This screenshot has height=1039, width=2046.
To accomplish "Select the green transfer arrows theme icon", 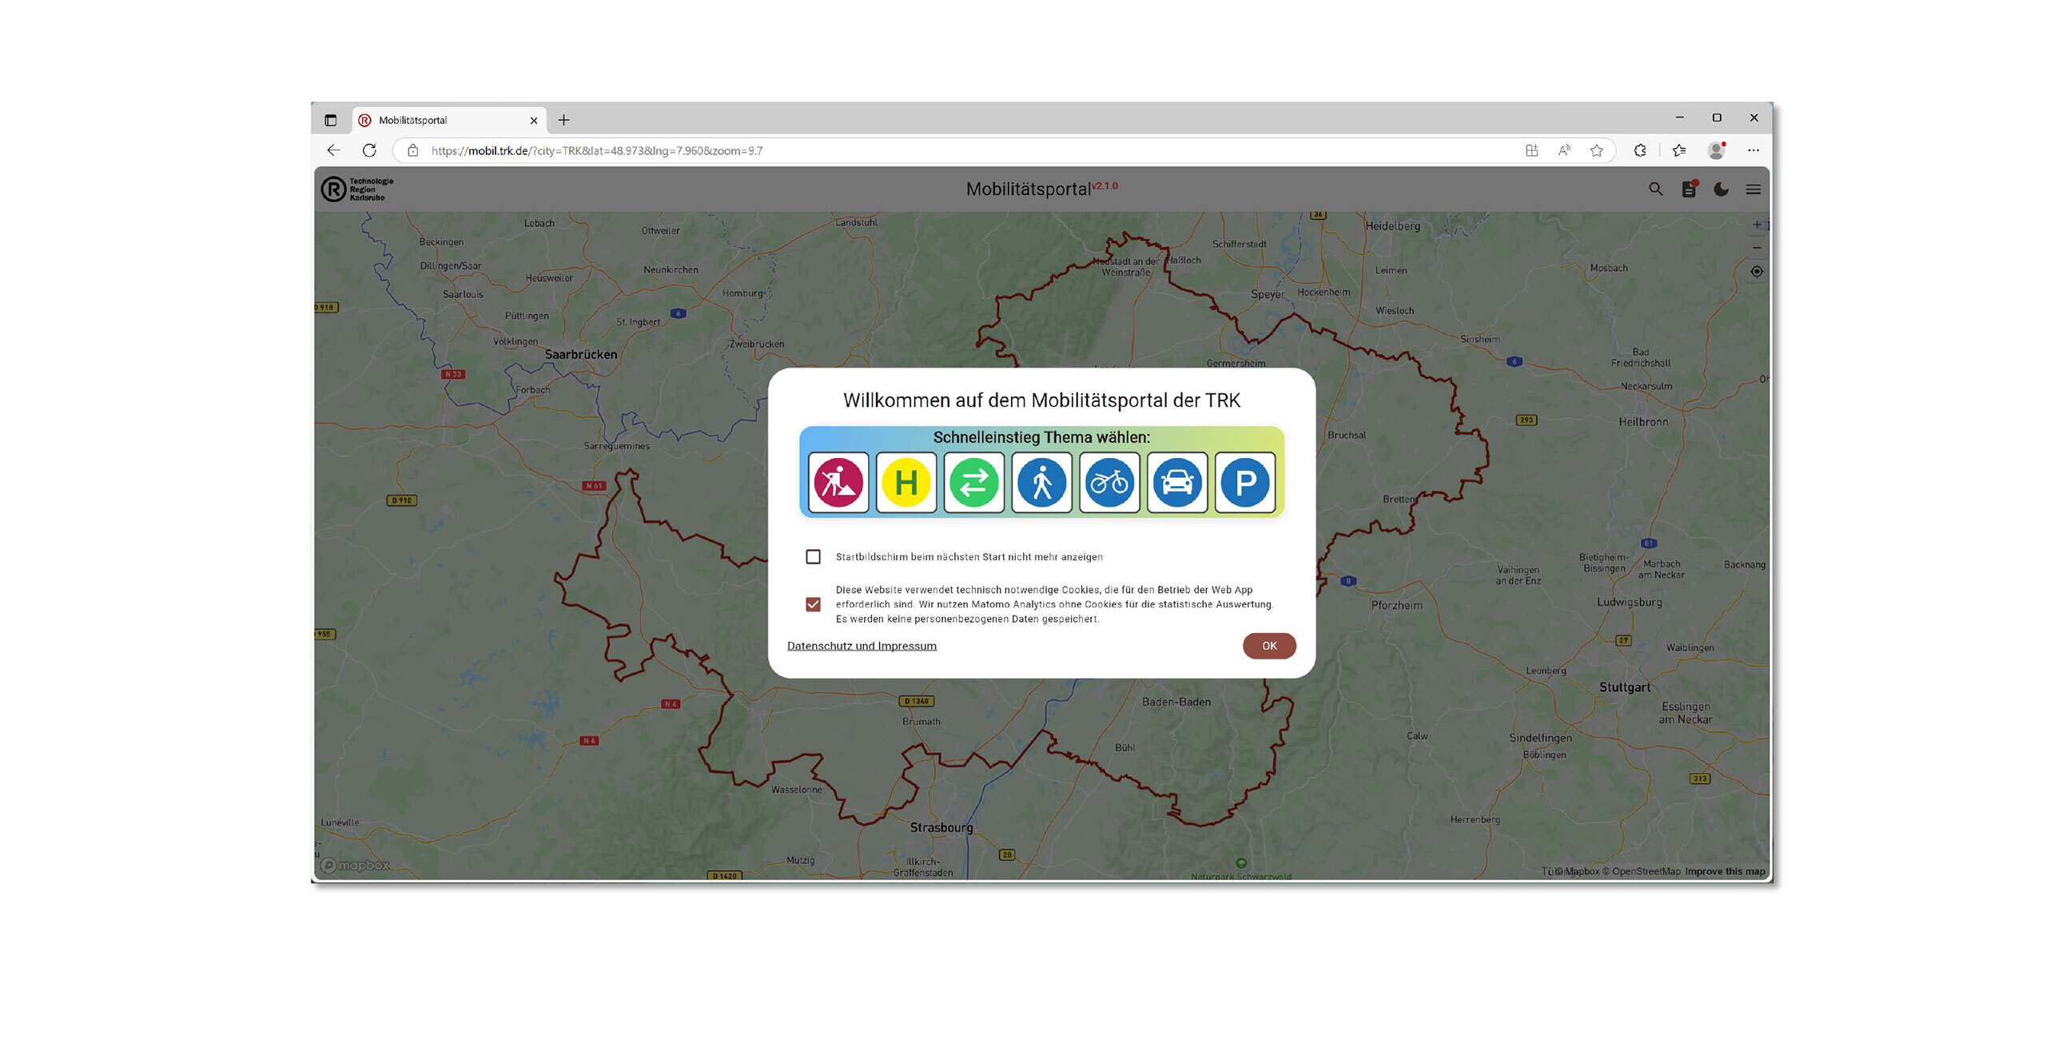I will coord(973,482).
